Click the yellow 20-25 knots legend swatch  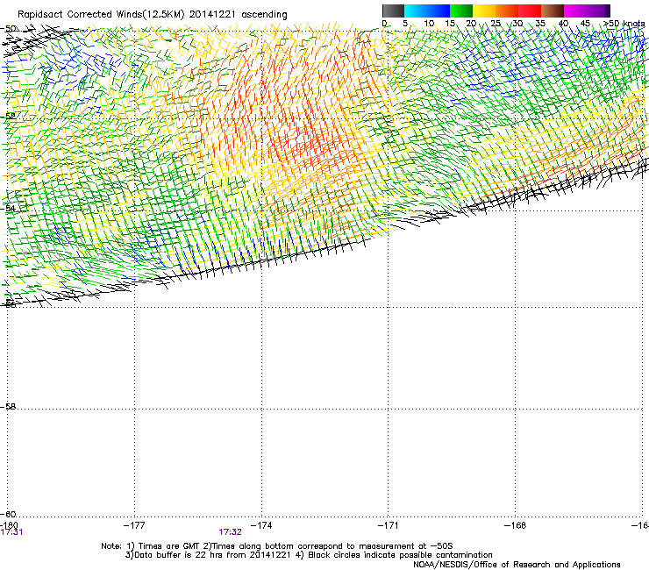(x=484, y=11)
